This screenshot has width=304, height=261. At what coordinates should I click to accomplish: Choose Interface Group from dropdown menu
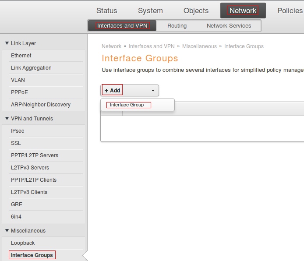point(127,105)
